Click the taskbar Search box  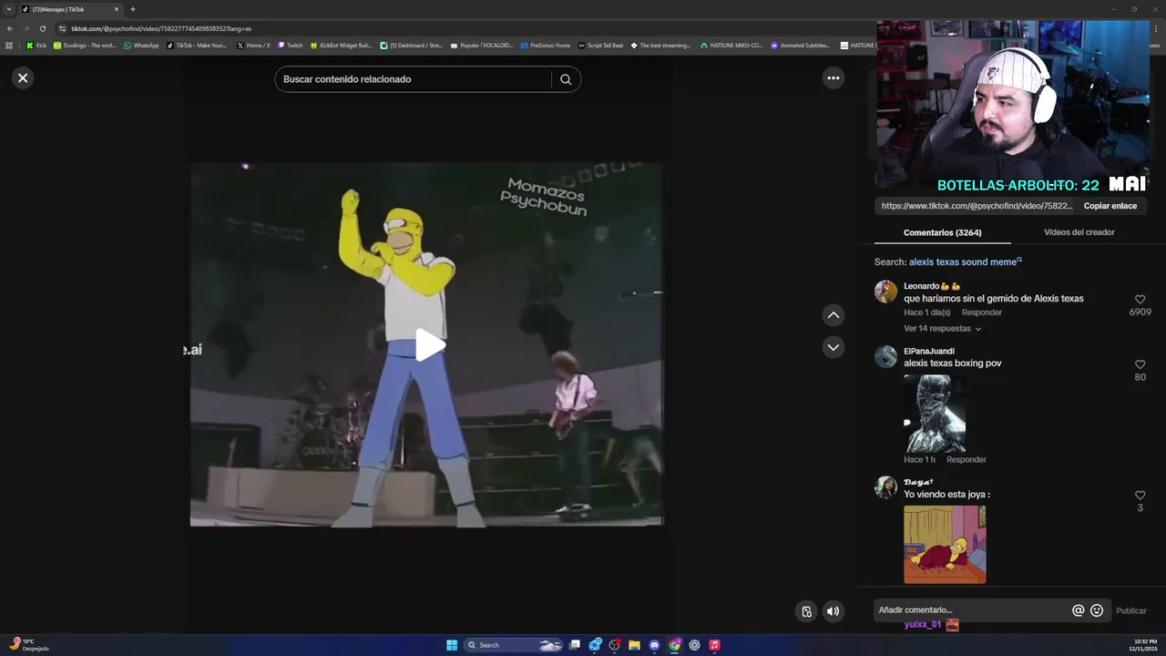point(513,645)
